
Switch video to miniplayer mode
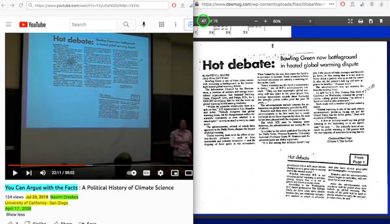[x=174, y=173]
